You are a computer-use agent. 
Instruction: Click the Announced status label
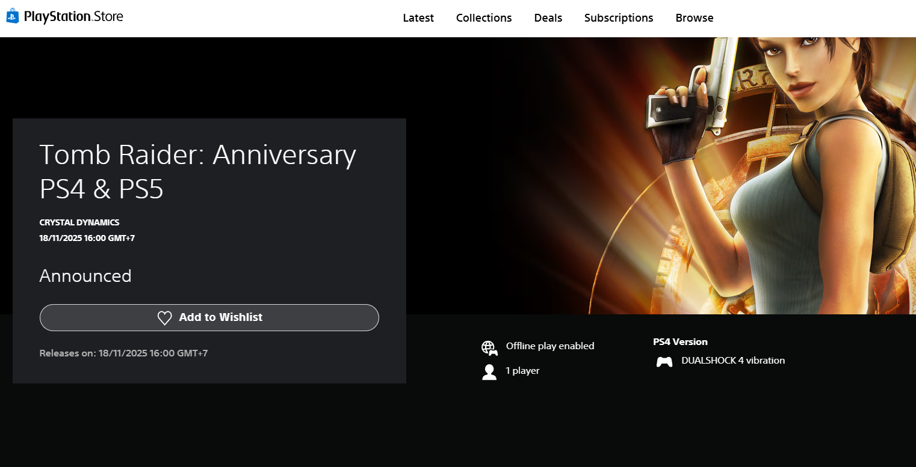(x=85, y=276)
